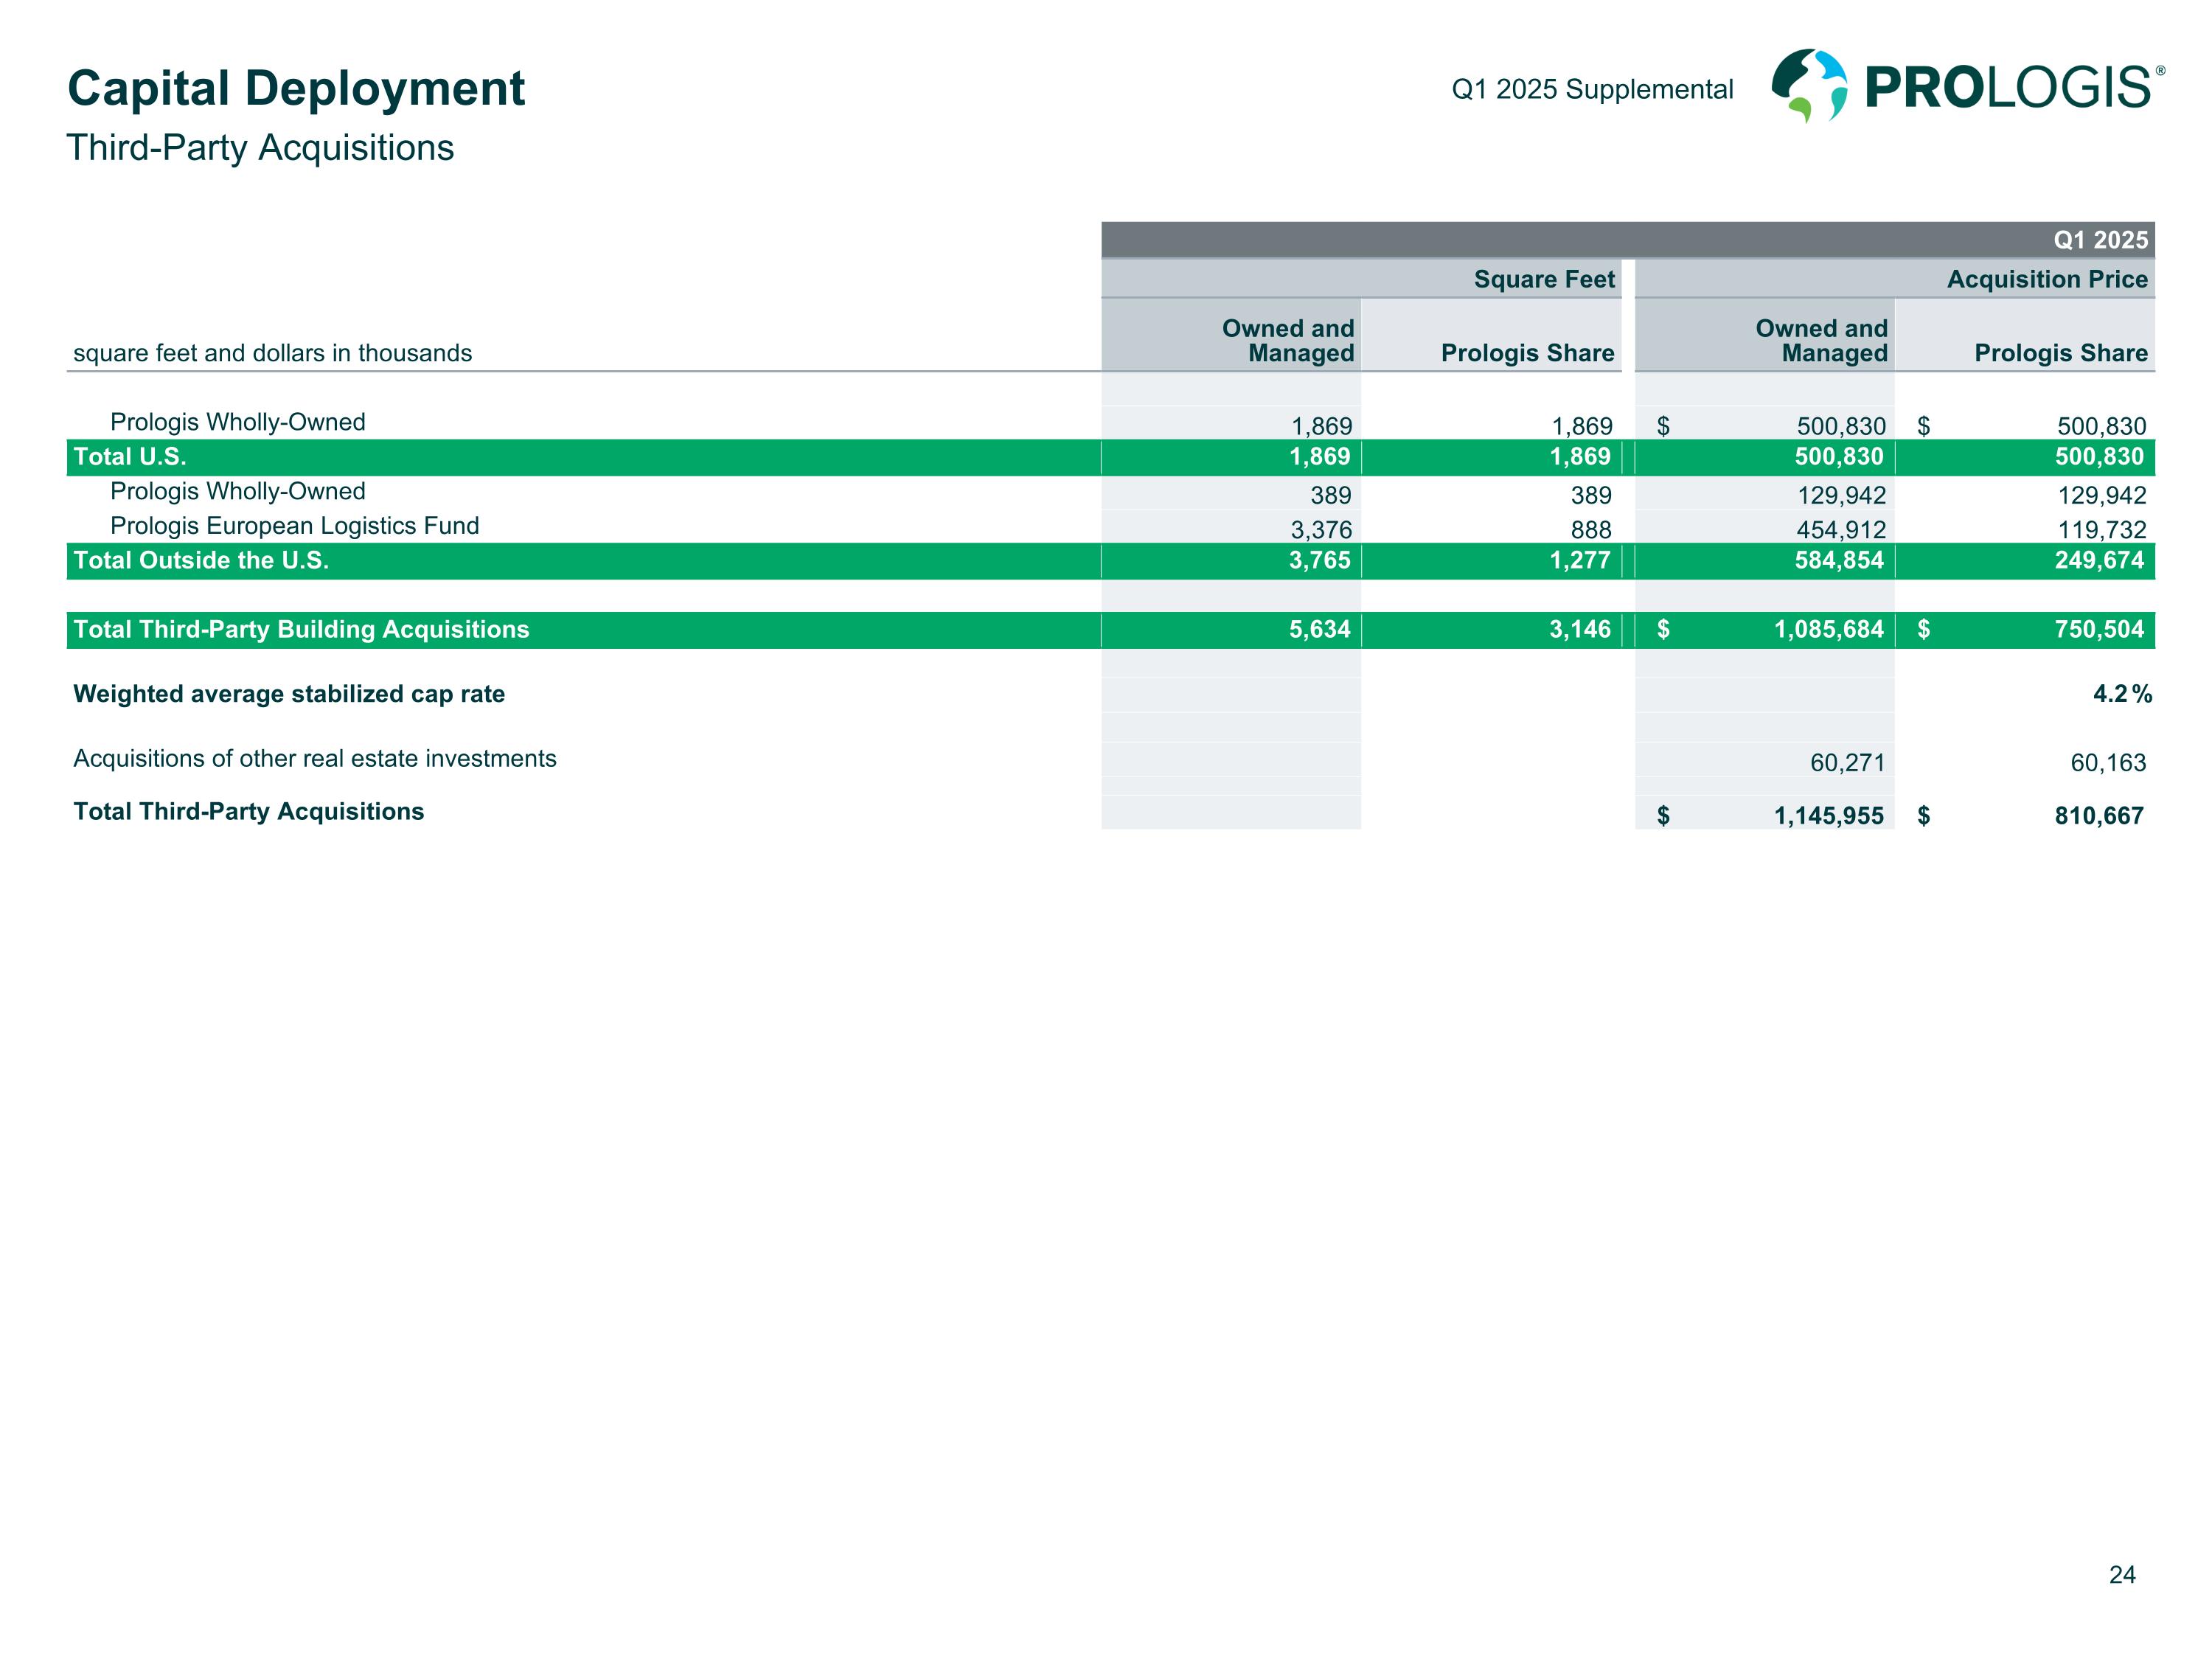Click the 4.2% cap rate value

(2121, 694)
